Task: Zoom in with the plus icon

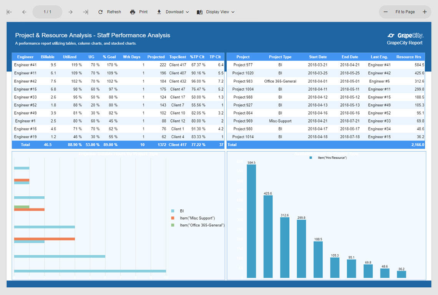Action: pos(425,12)
